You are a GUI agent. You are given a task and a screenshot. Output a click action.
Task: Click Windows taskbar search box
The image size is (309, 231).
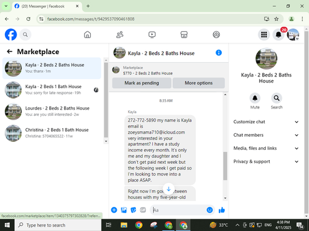(58, 225)
